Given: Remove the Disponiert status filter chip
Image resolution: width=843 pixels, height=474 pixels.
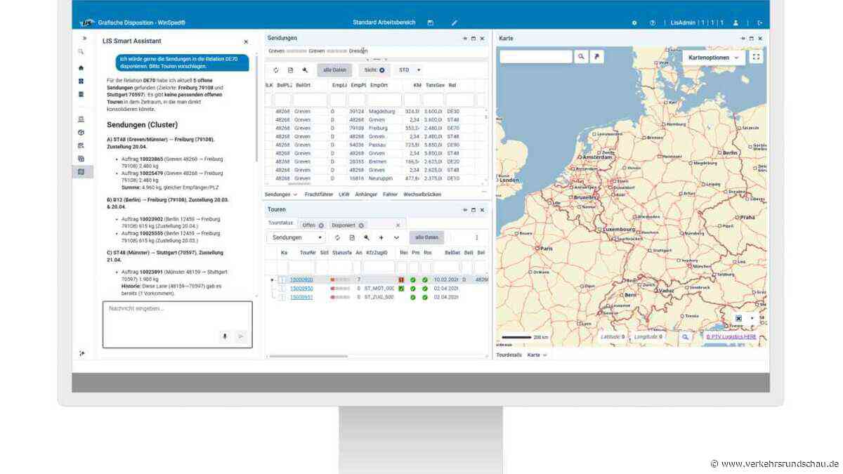Looking at the screenshot, I should [x=361, y=225].
